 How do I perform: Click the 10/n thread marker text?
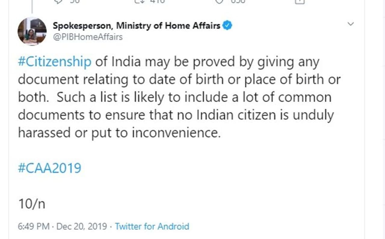pos(32,204)
